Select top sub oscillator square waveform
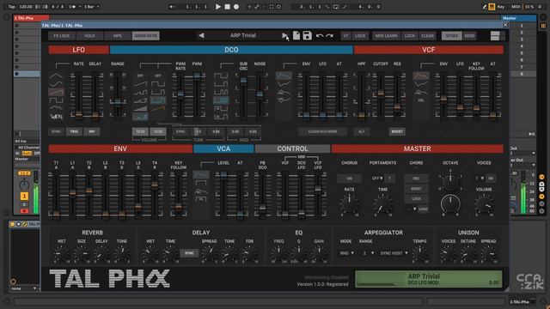The height and width of the screenshot is (309, 550). [x=221, y=76]
